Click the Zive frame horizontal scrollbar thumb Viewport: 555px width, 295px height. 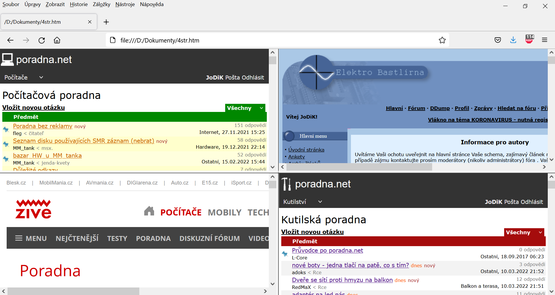click(x=73, y=291)
